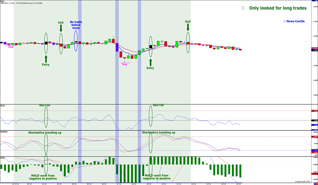The image size is (318, 185).
Task: Click the 'Only looked for long trades' note
Action: point(278,8)
